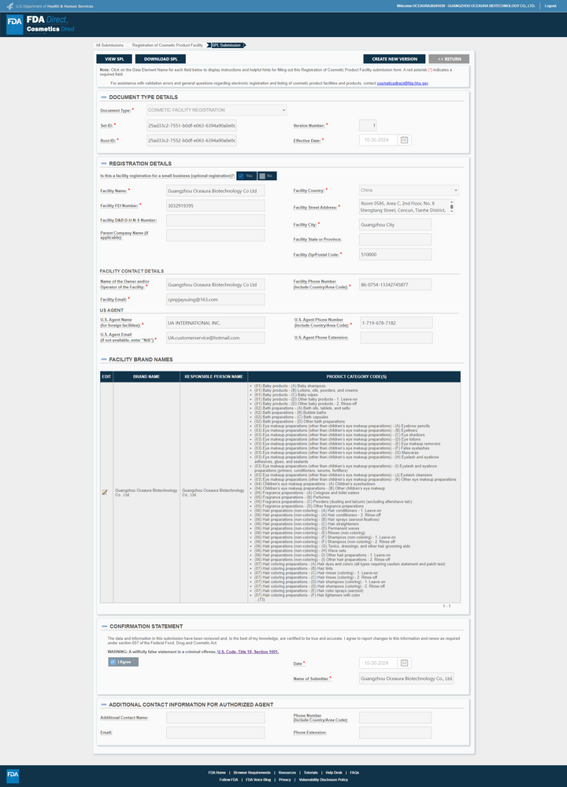Collapse the Facility Brand Names section icon
Screen dimensions: 567x787
click(103, 360)
